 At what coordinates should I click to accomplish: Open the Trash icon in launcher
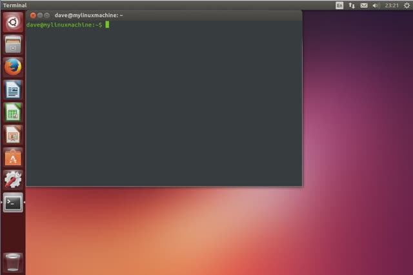13,262
